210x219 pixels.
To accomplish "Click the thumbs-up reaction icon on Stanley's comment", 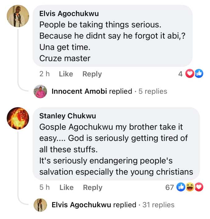I will click(181, 187).
